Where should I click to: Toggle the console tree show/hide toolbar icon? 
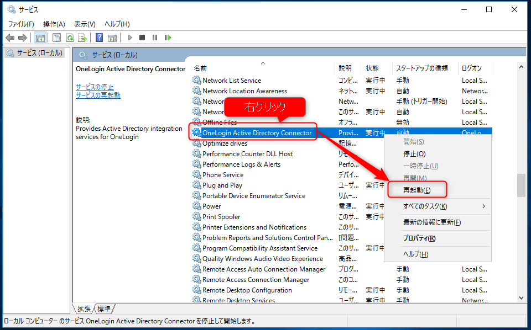40,38
